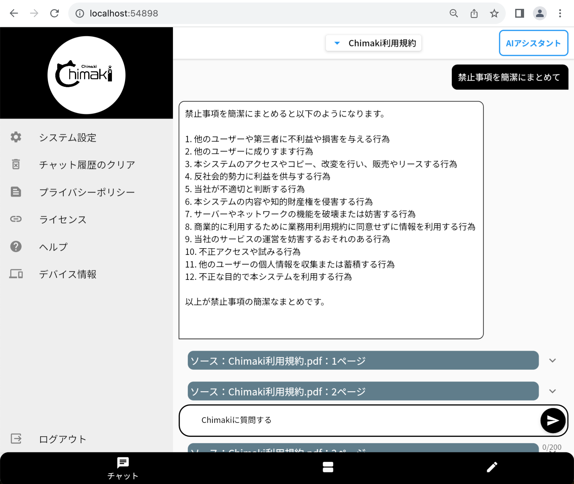Go forward in browser history
Viewport: 574px width, 484px height.
pos(34,13)
